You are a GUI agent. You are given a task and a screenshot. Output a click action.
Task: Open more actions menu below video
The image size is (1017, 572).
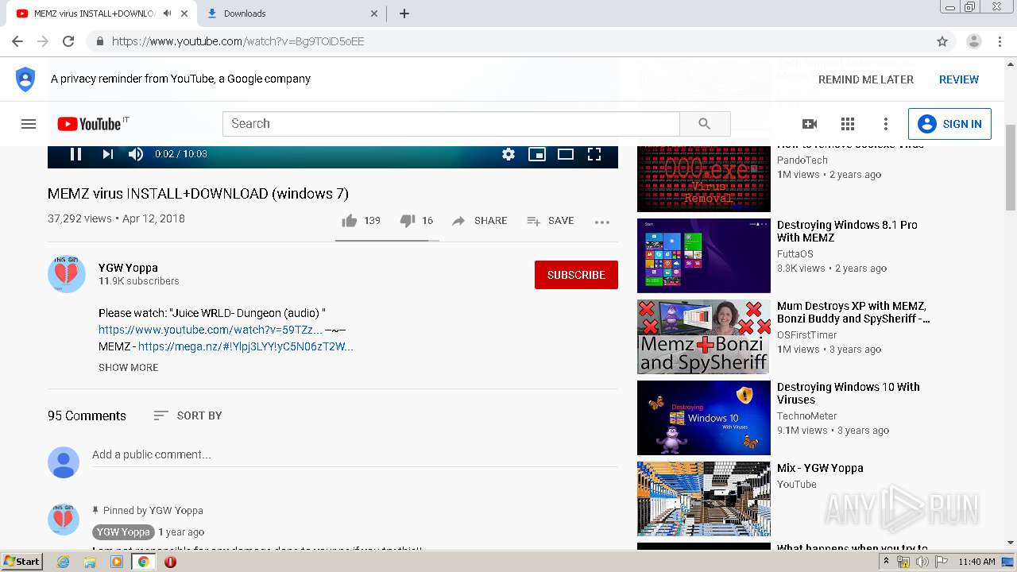point(602,222)
